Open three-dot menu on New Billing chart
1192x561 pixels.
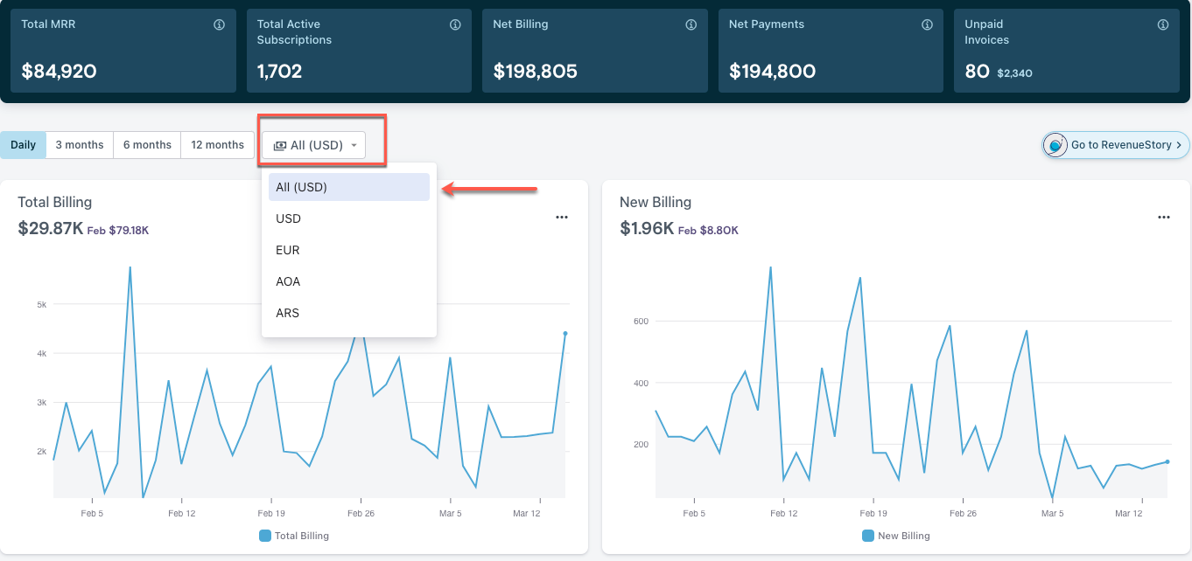point(1163,218)
